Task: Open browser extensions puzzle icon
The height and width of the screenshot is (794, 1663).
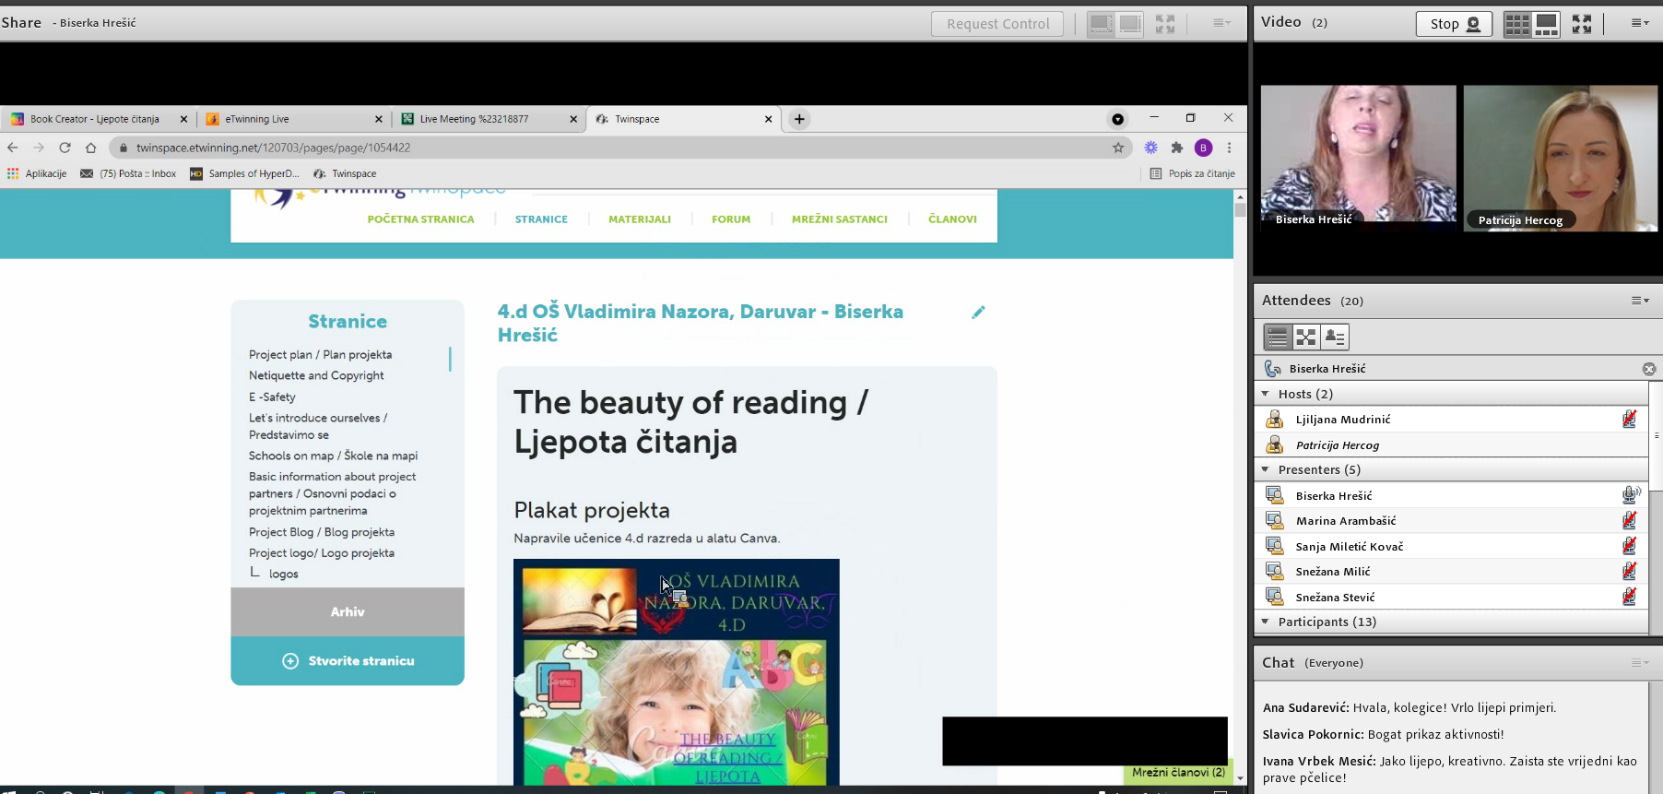Action: [1177, 148]
